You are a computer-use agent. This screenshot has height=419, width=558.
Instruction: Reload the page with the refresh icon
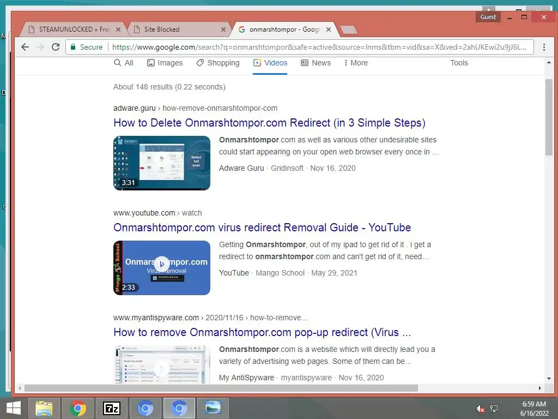(56, 47)
